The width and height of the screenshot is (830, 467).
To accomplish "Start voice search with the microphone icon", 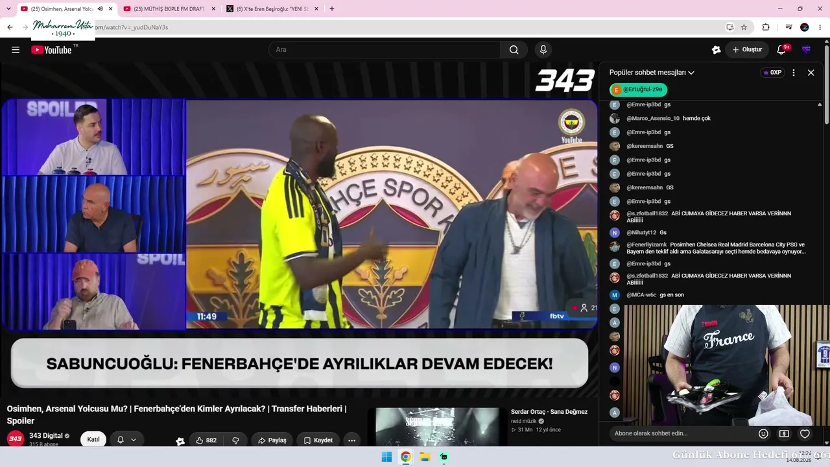I will click(x=543, y=50).
